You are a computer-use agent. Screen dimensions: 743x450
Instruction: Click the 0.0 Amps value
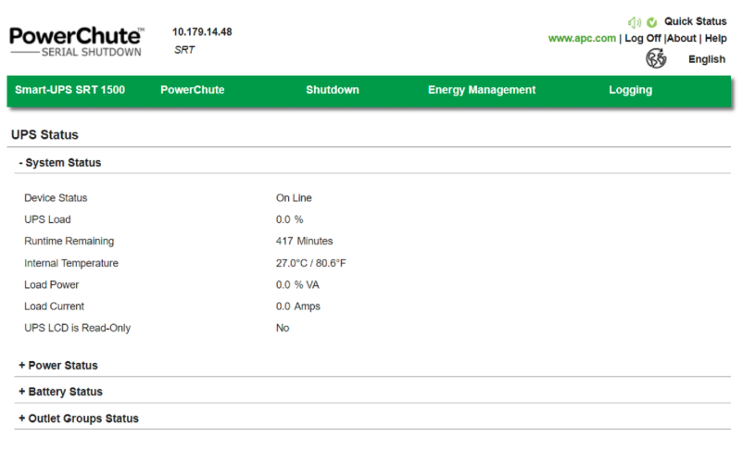(x=298, y=306)
